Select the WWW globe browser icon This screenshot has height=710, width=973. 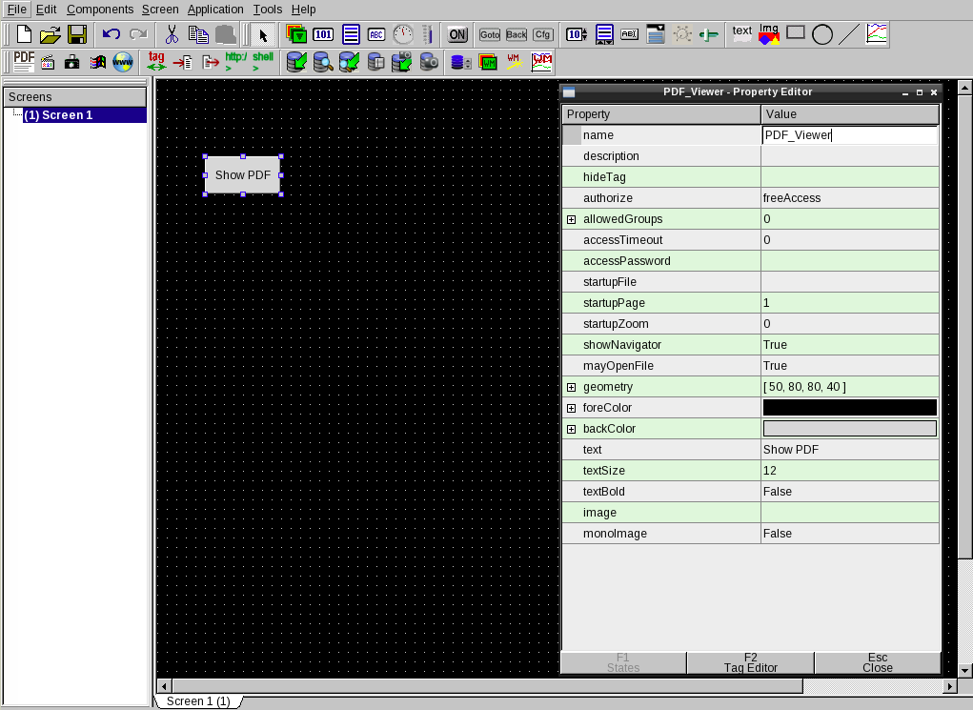tap(123, 63)
